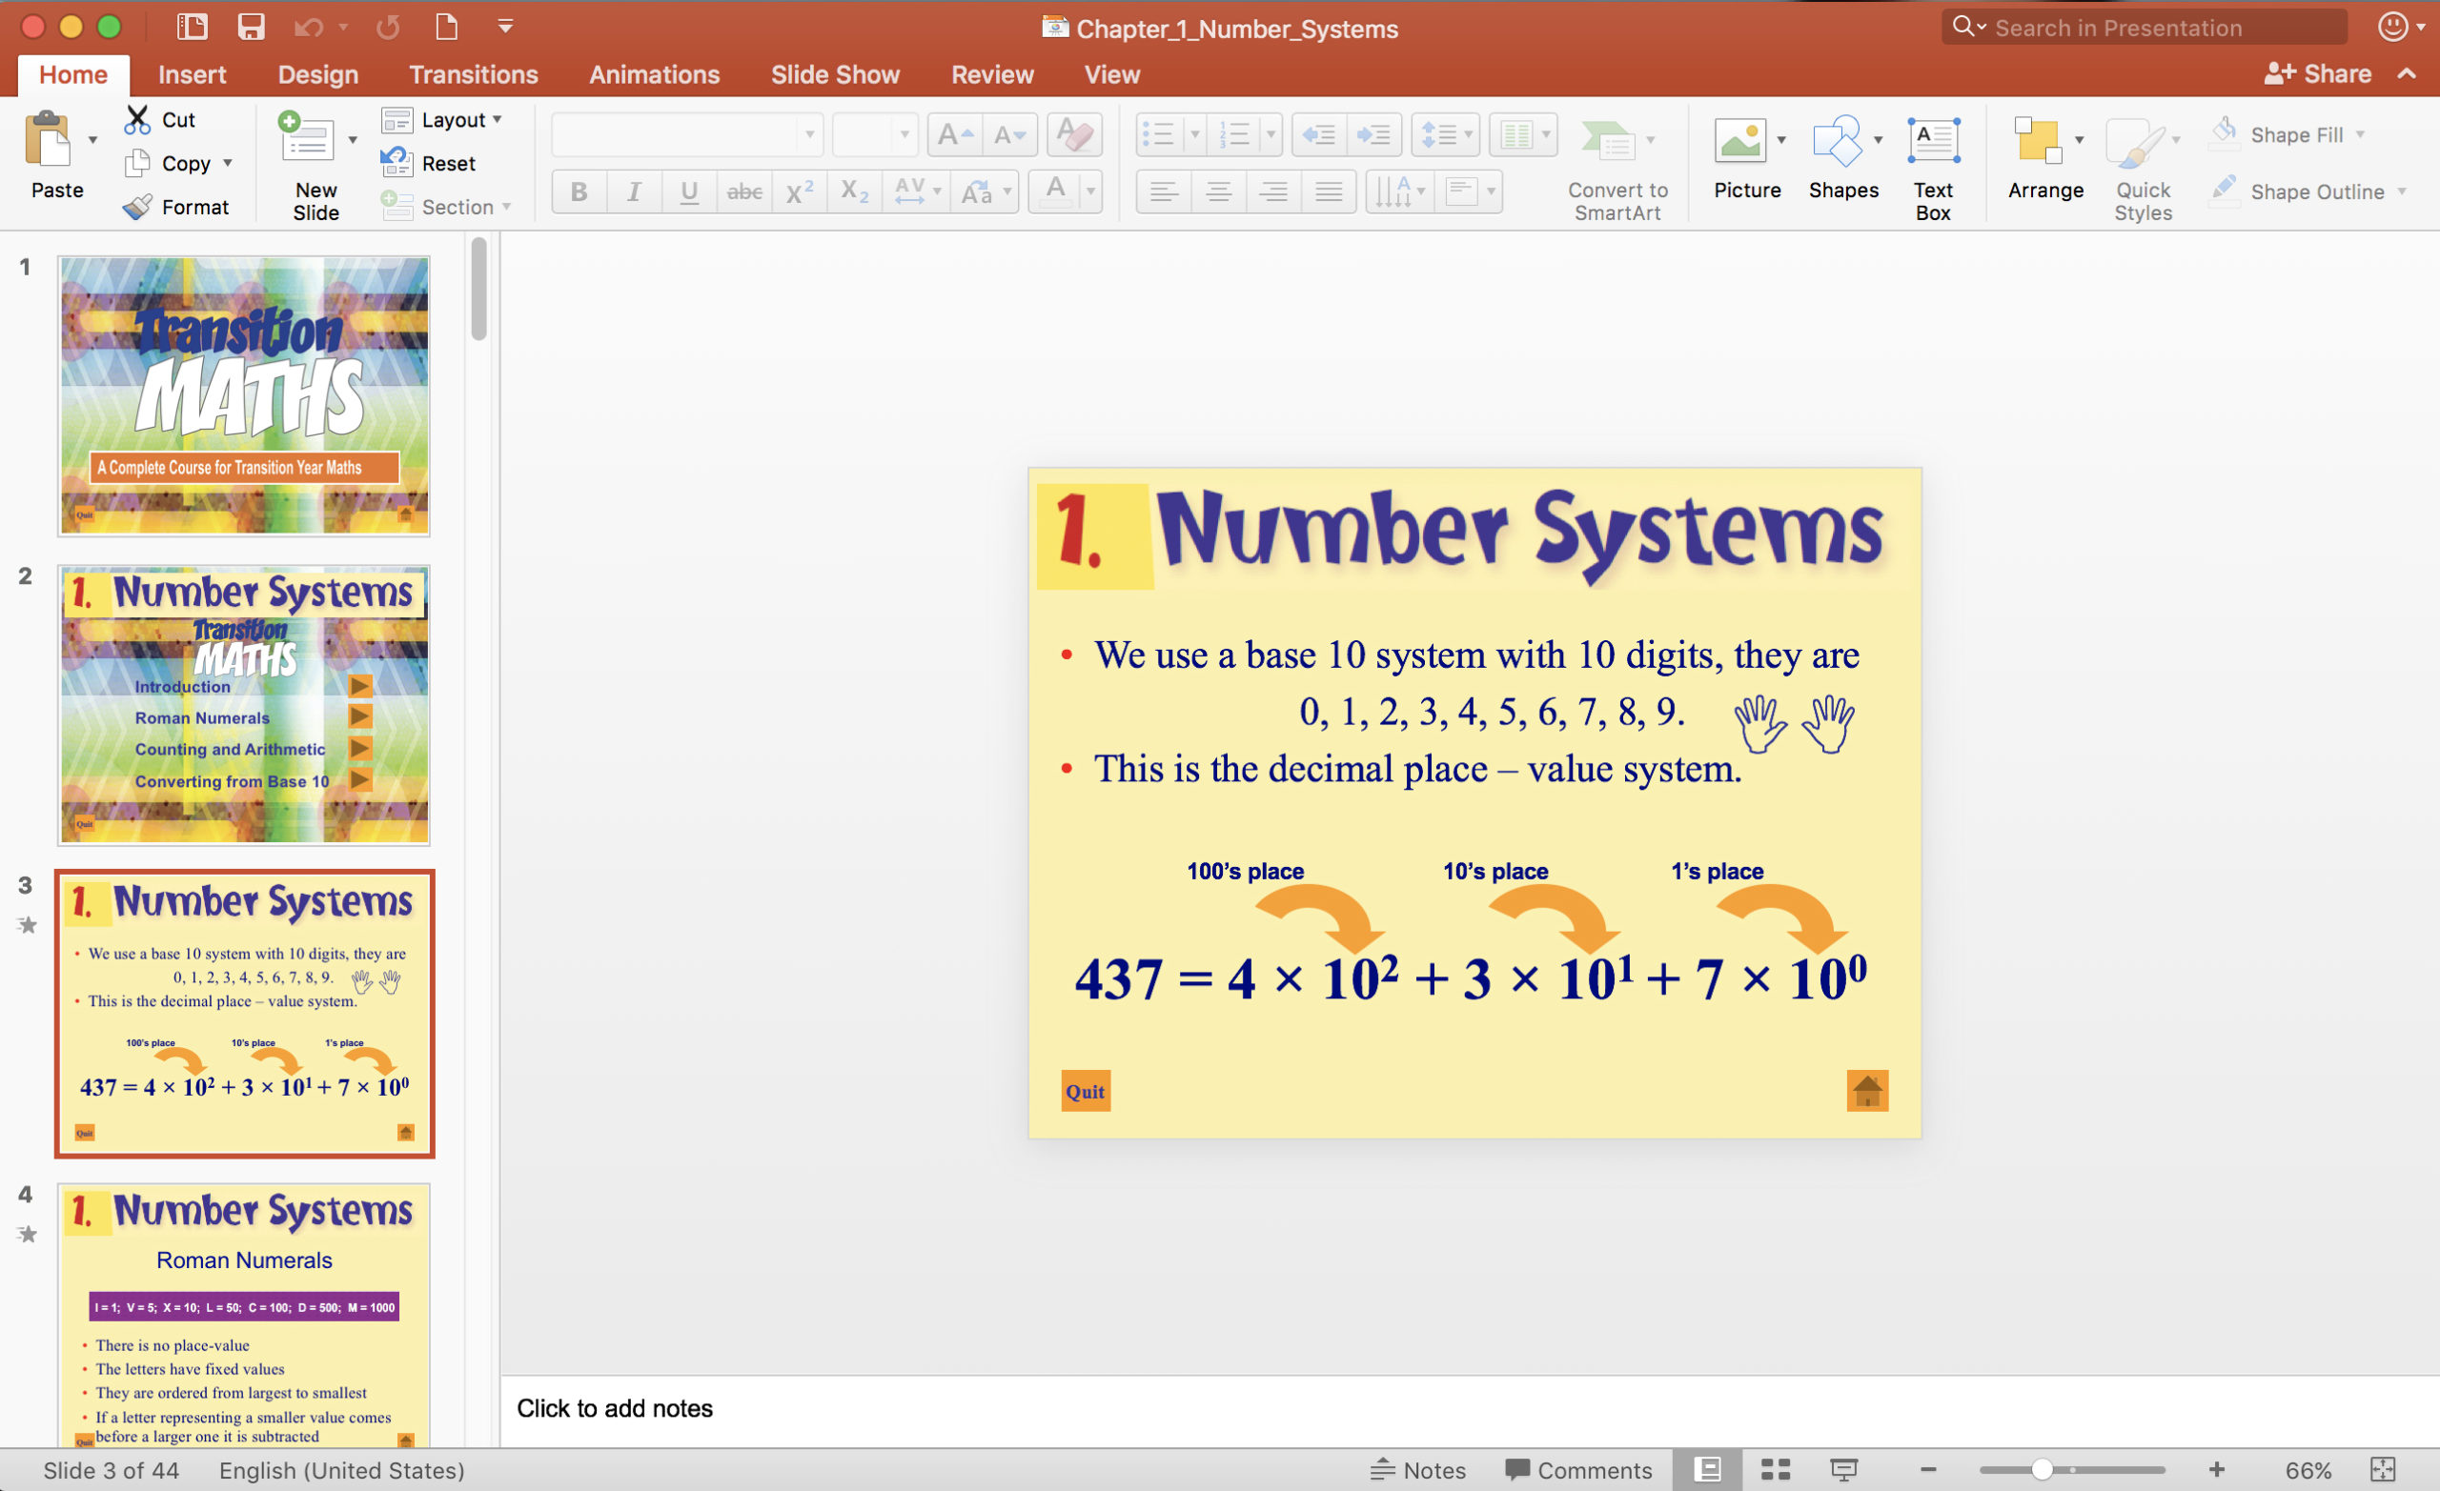The height and width of the screenshot is (1491, 2440).
Task: Click Decrease Indent icon
Action: click(1318, 134)
